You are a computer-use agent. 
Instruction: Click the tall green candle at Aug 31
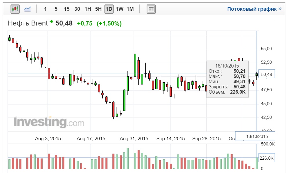click(x=135, y=65)
